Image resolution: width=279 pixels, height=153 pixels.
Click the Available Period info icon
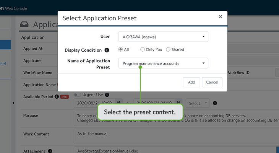[57, 97]
